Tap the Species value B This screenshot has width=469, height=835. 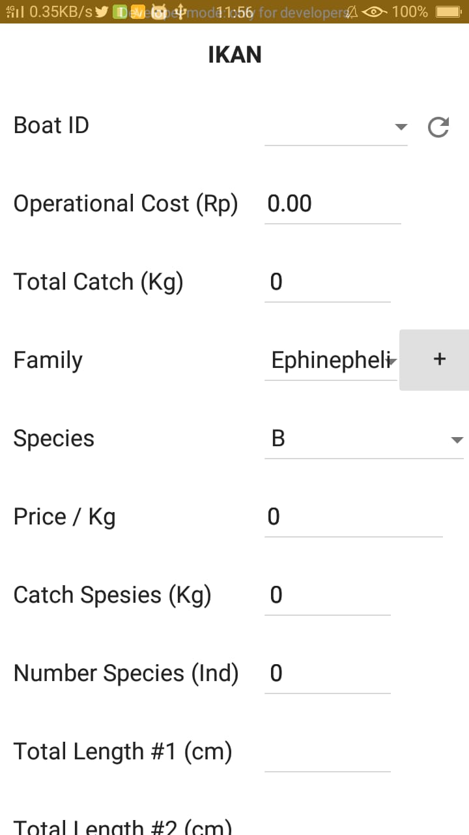point(278,439)
